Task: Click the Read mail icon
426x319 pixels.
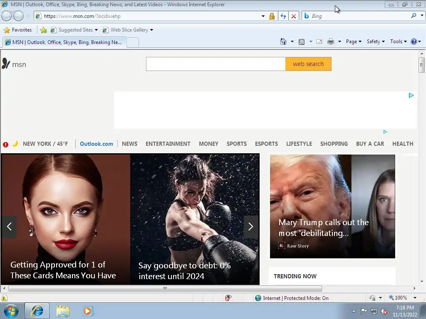Action: coord(319,42)
